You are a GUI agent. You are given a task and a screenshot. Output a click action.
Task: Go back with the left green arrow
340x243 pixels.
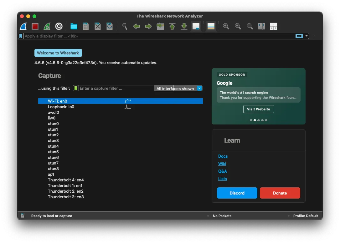[137, 26]
